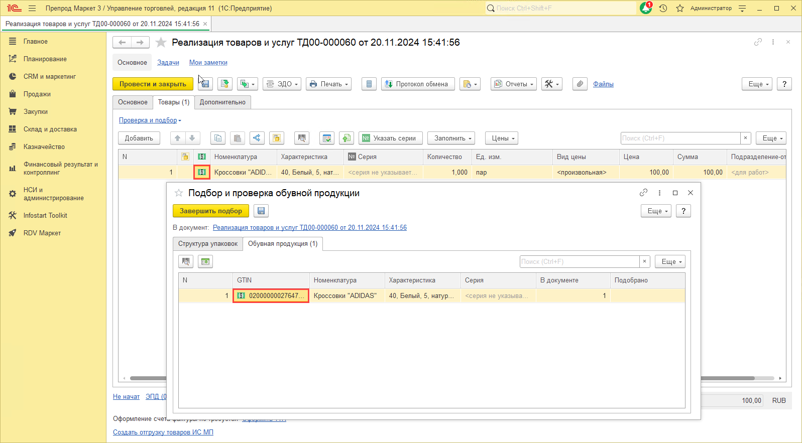Click the Провести и закрыть button

point(153,84)
